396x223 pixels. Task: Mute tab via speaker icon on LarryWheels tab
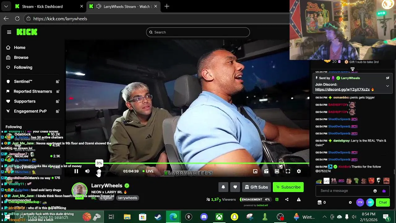(x=98, y=7)
